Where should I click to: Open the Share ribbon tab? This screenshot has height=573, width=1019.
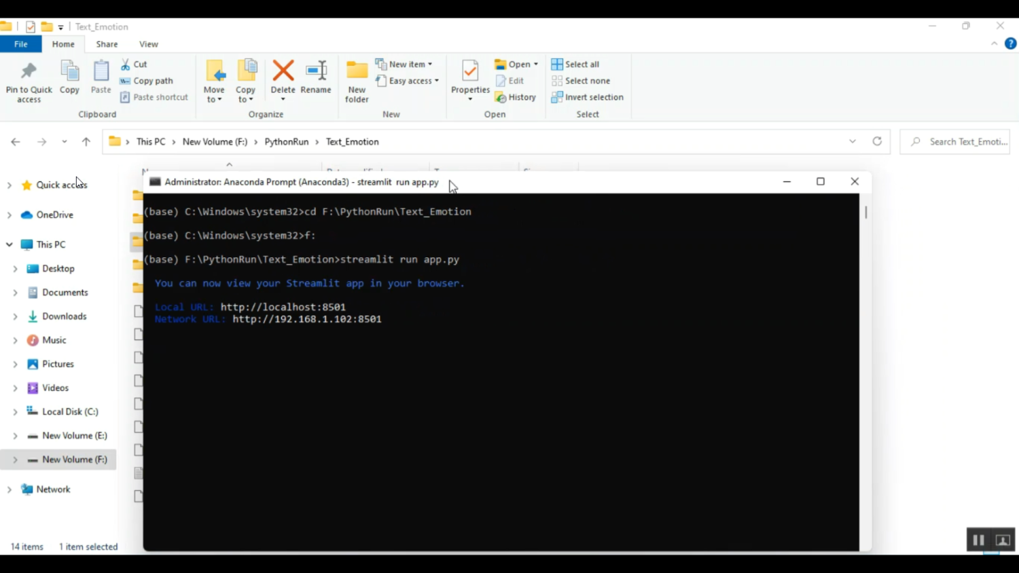tap(107, 44)
